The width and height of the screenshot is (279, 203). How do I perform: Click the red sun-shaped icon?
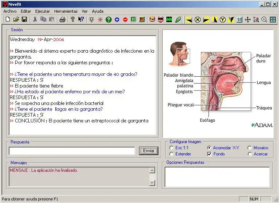pyautogui.click(x=100, y=19)
